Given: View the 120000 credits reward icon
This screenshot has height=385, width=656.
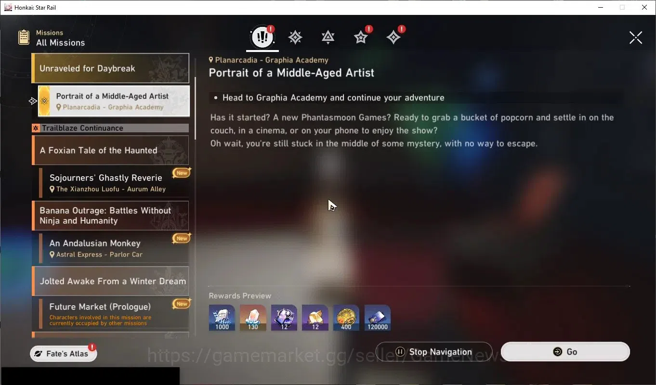Looking at the screenshot, I should pyautogui.click(x=377, y=318).
